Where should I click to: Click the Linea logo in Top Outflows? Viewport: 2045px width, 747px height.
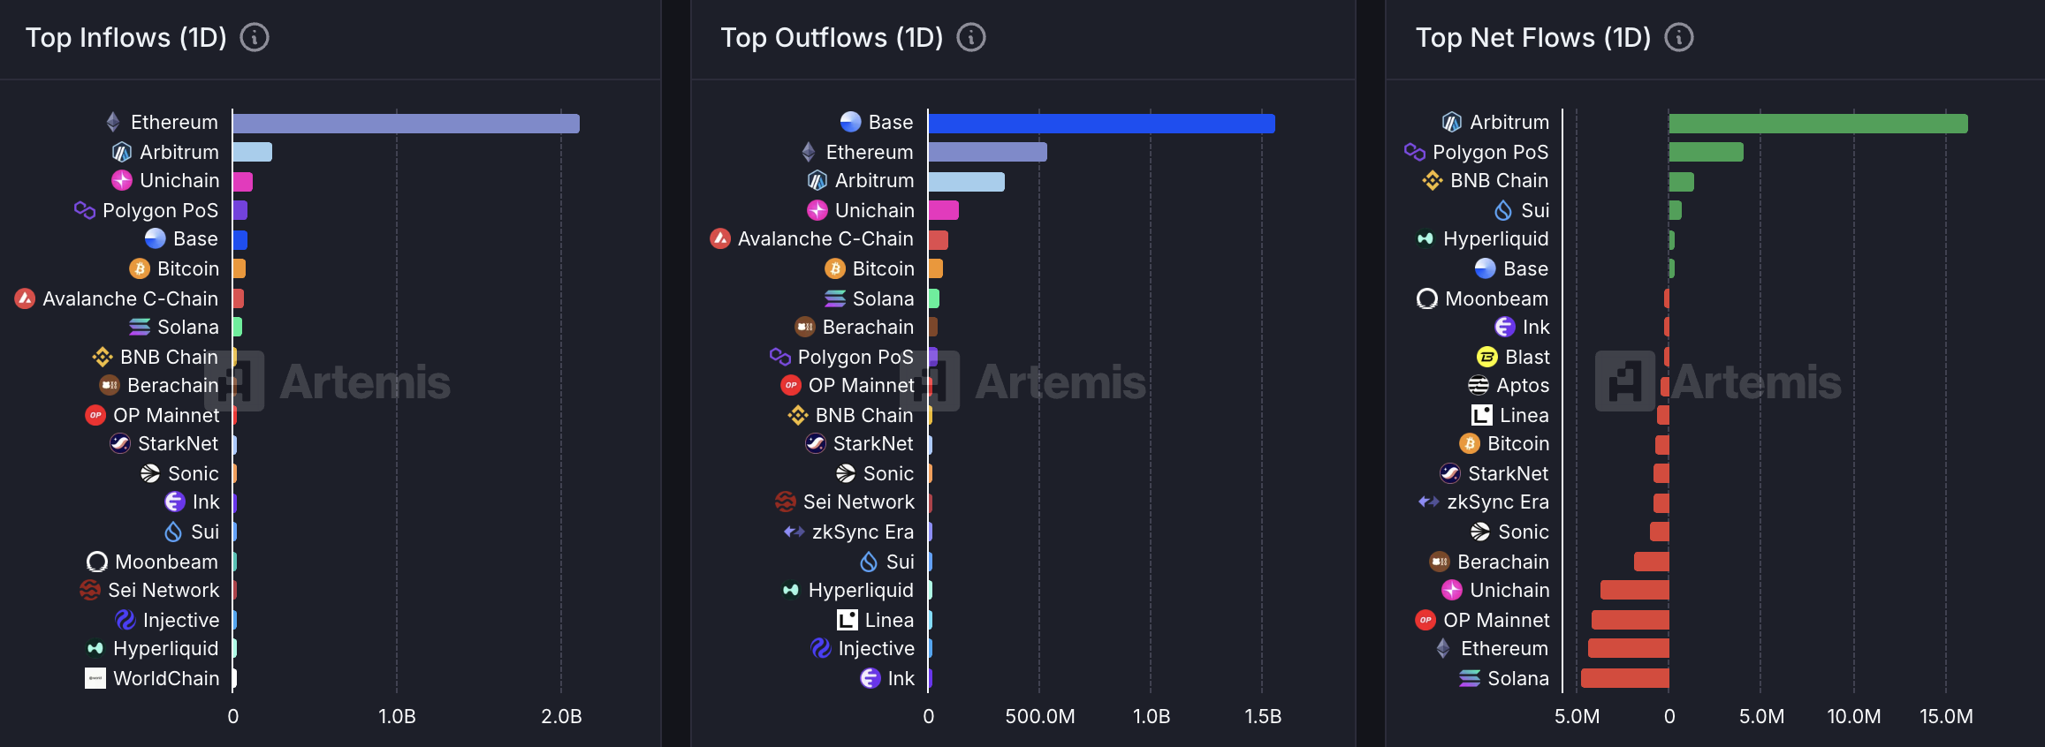coord(848,620)
